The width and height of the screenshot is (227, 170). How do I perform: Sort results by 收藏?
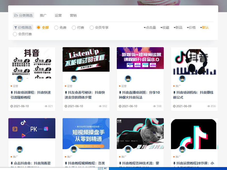click(165, 27)
